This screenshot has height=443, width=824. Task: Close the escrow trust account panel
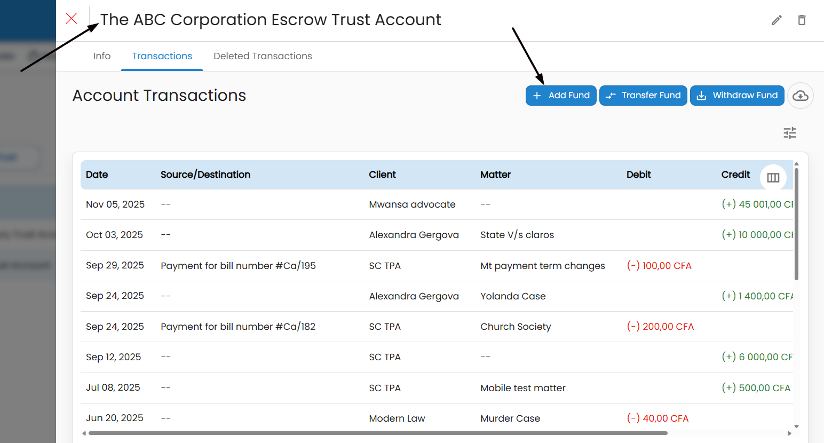pyautogui.click(x=72, y=19)
